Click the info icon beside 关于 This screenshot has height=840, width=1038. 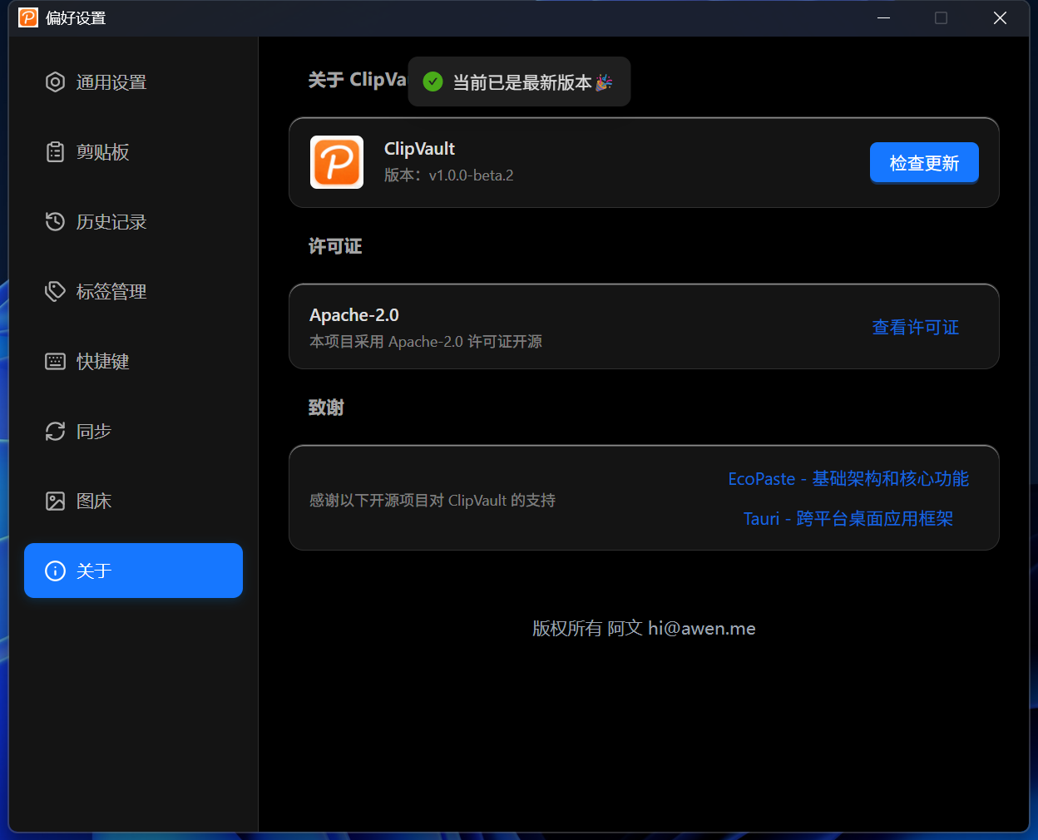point(55,571)
